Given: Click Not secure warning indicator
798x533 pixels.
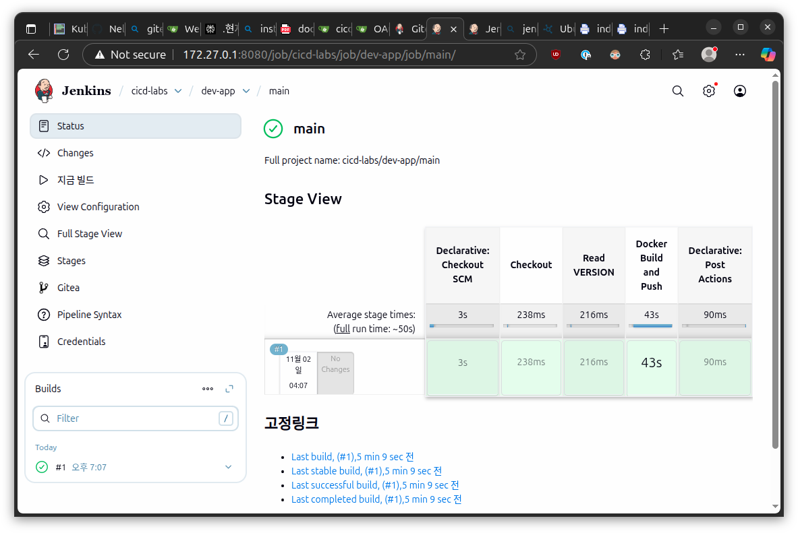Looking at the screenshot, I should [130, 55].
